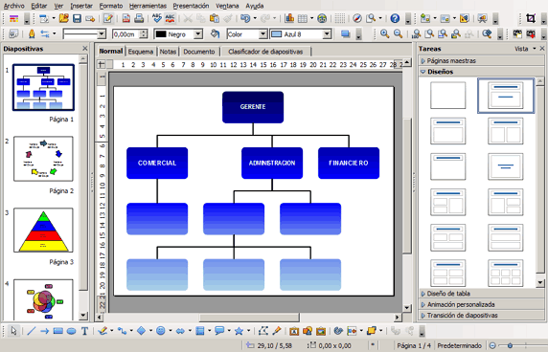This screenshot has height=352, width=548.
Task: Select the diamond basic shapes tool
Action: pos(141,331)
